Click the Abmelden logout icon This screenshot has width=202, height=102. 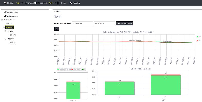(71, 3)
